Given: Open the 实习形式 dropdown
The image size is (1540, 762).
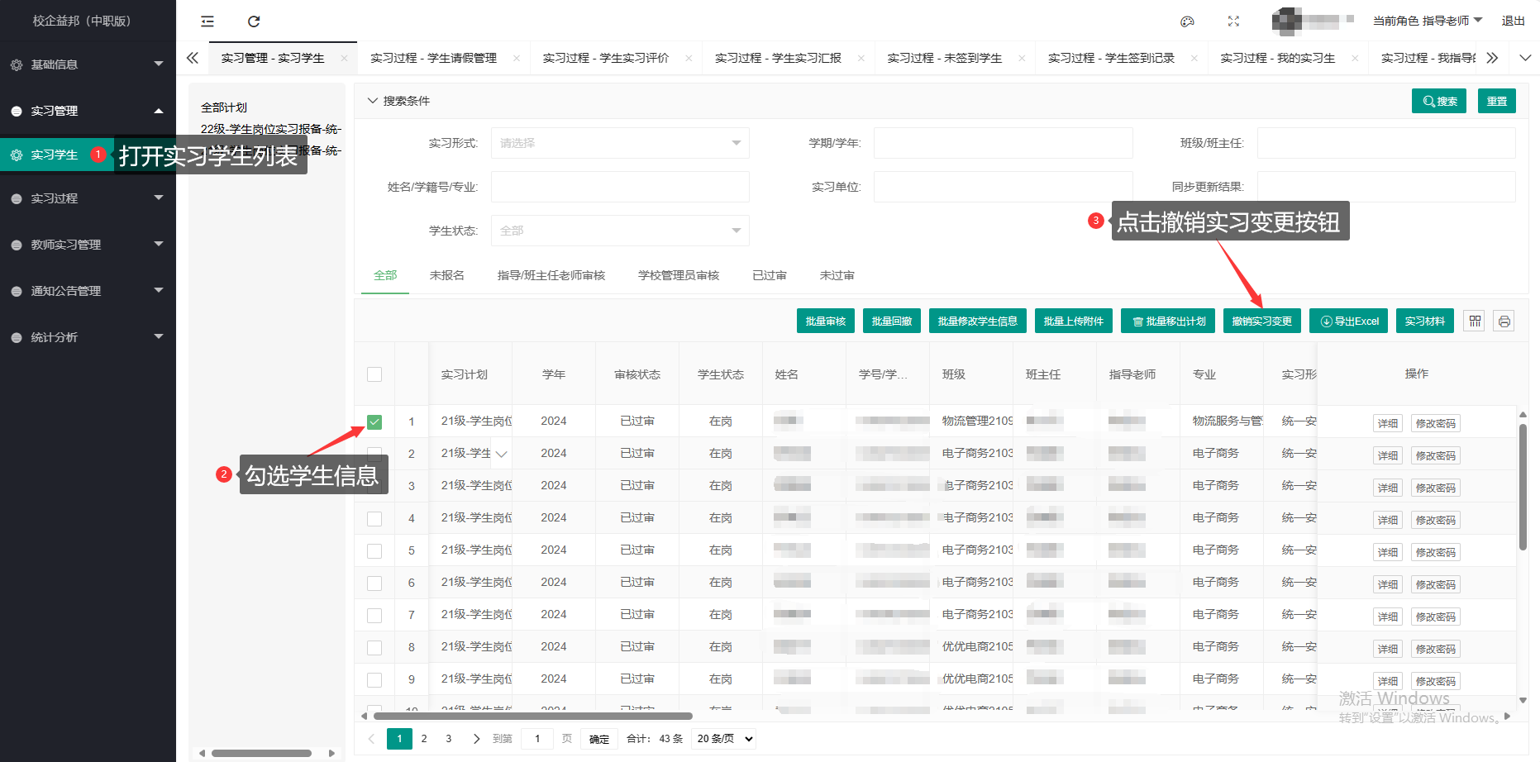Looking at the screenshot, I should click(620, 143).
